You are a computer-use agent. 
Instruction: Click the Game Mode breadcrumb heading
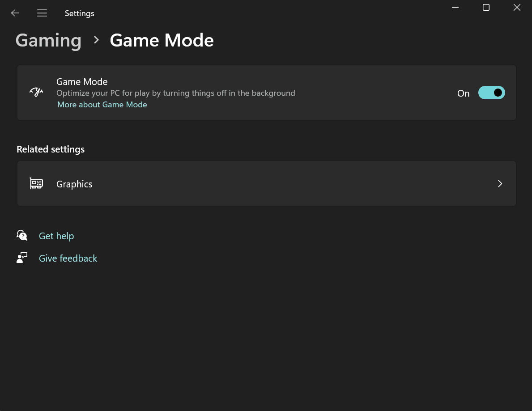point(162,40)
